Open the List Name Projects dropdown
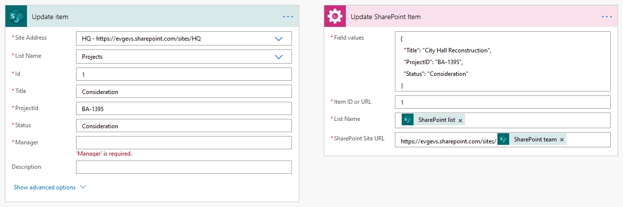Image resolution: width=623 pixels, height=207 pixels. point(279,57)
